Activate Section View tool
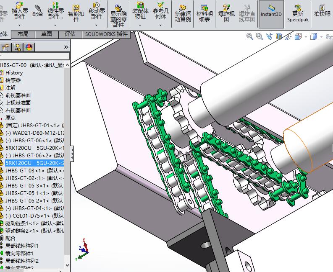Image resolution: width=333 pixels, height=272 pixels. point(279,36)
